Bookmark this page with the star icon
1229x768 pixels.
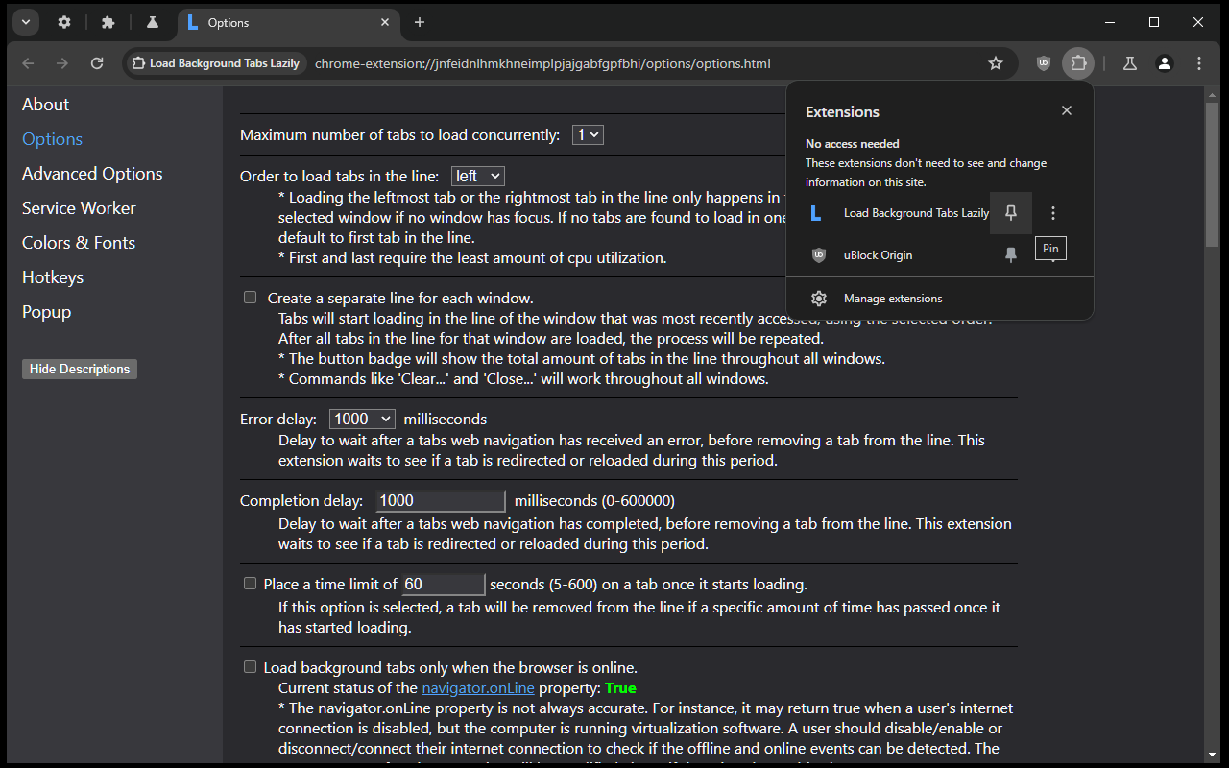pyautogui.click(x=996, y=63)
